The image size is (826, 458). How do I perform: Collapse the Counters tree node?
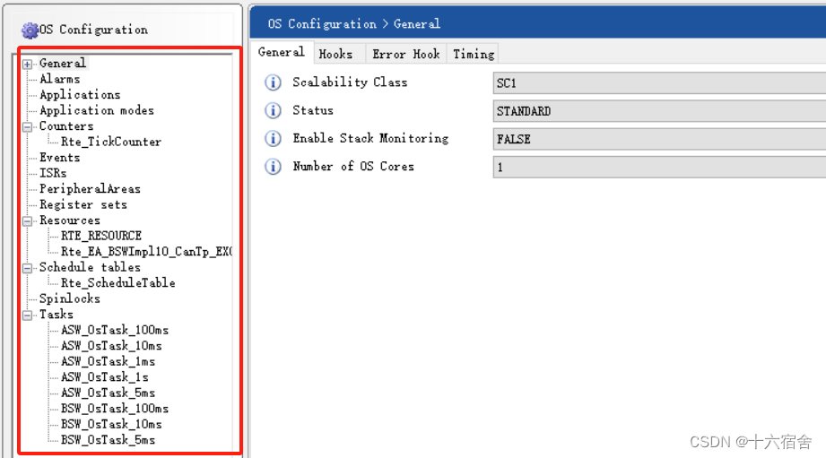28,127
